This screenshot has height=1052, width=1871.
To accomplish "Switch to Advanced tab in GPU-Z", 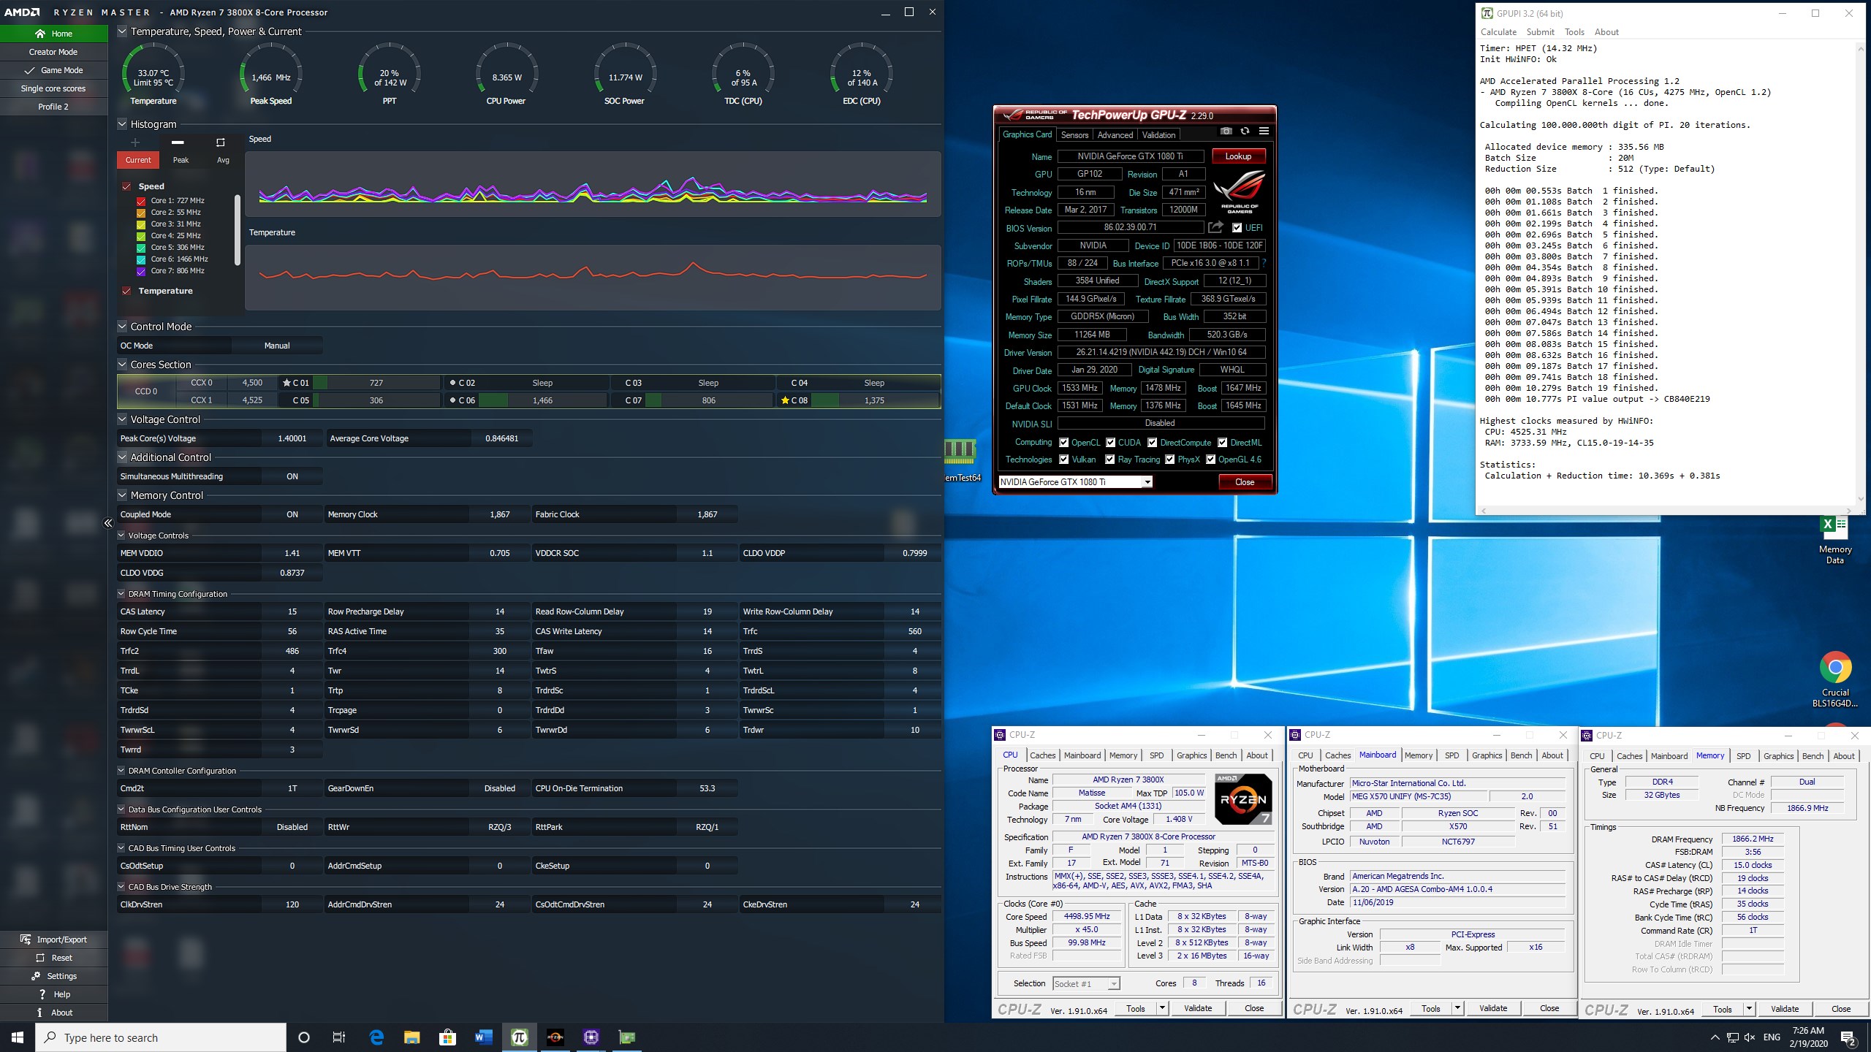I will 1115,135.
